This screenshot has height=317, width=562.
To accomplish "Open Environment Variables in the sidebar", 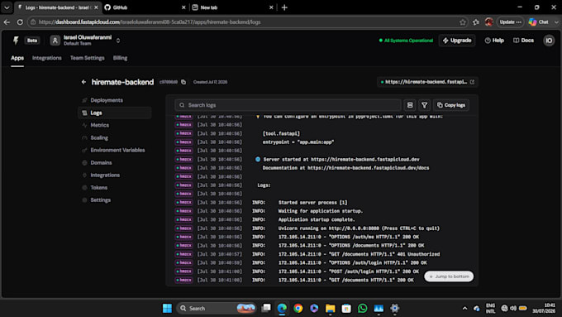I will point(117,150).
